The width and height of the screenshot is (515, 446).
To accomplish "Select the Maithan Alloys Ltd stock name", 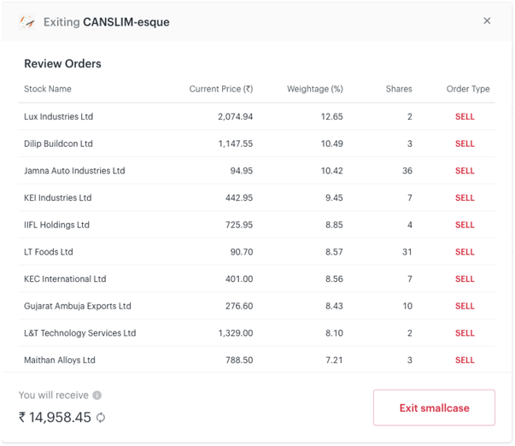I will (x=60, y=360).
